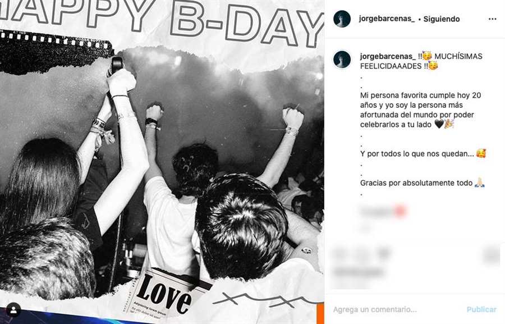Click the blurred like icon under the caption
Viewport: 505px width, 324px height.
pyautogui.click(x=338, y=254)
